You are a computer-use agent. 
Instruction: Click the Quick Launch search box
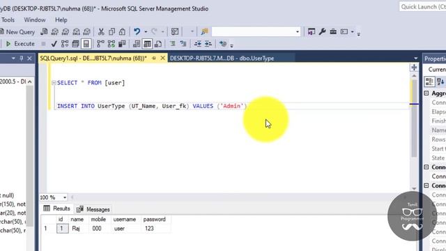423,7
